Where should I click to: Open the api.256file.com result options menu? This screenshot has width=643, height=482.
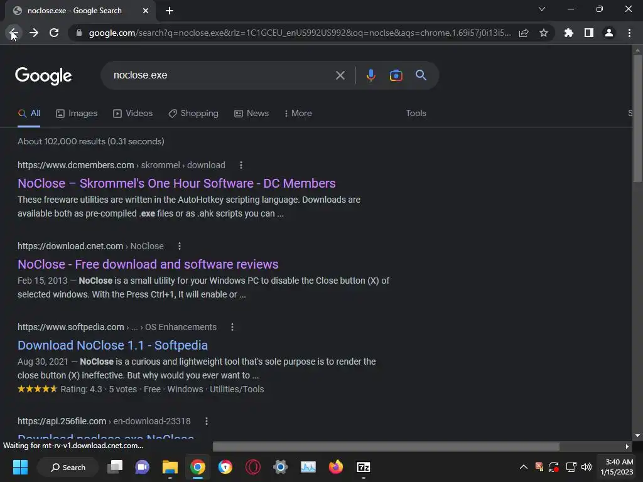[x=207, y=421]
